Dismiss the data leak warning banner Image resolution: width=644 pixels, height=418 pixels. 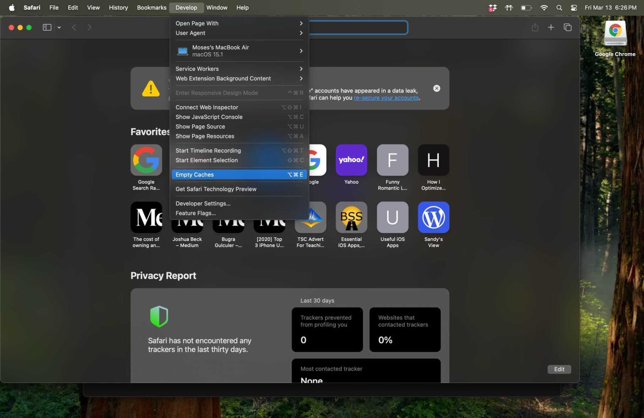[436, 88]
